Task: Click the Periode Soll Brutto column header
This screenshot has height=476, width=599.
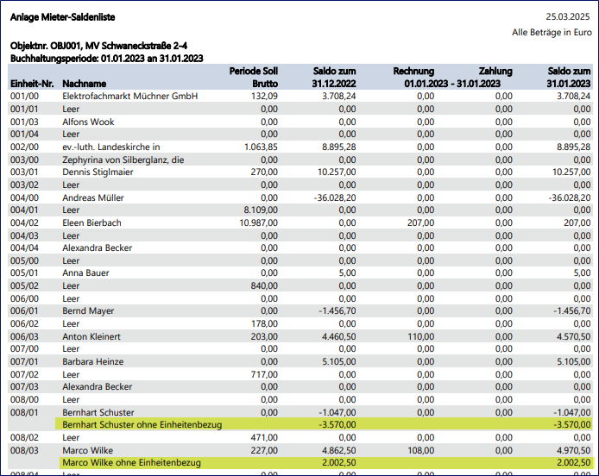Action: [x=253, y=77]
